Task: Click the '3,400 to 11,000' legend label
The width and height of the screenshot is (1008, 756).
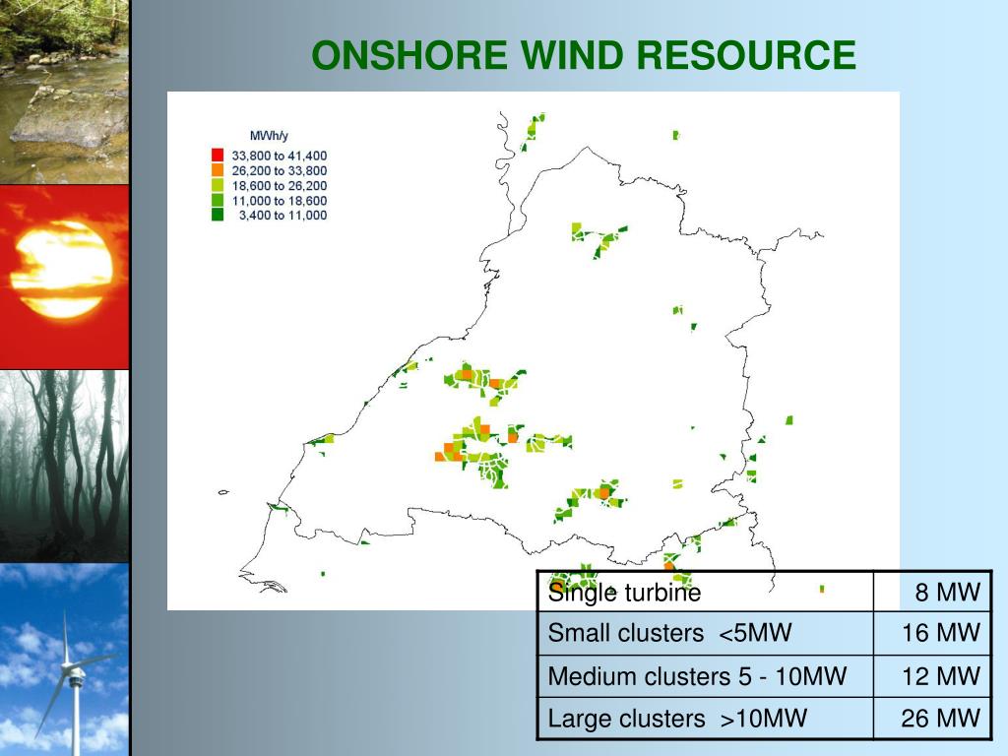Action: point(283,216)
